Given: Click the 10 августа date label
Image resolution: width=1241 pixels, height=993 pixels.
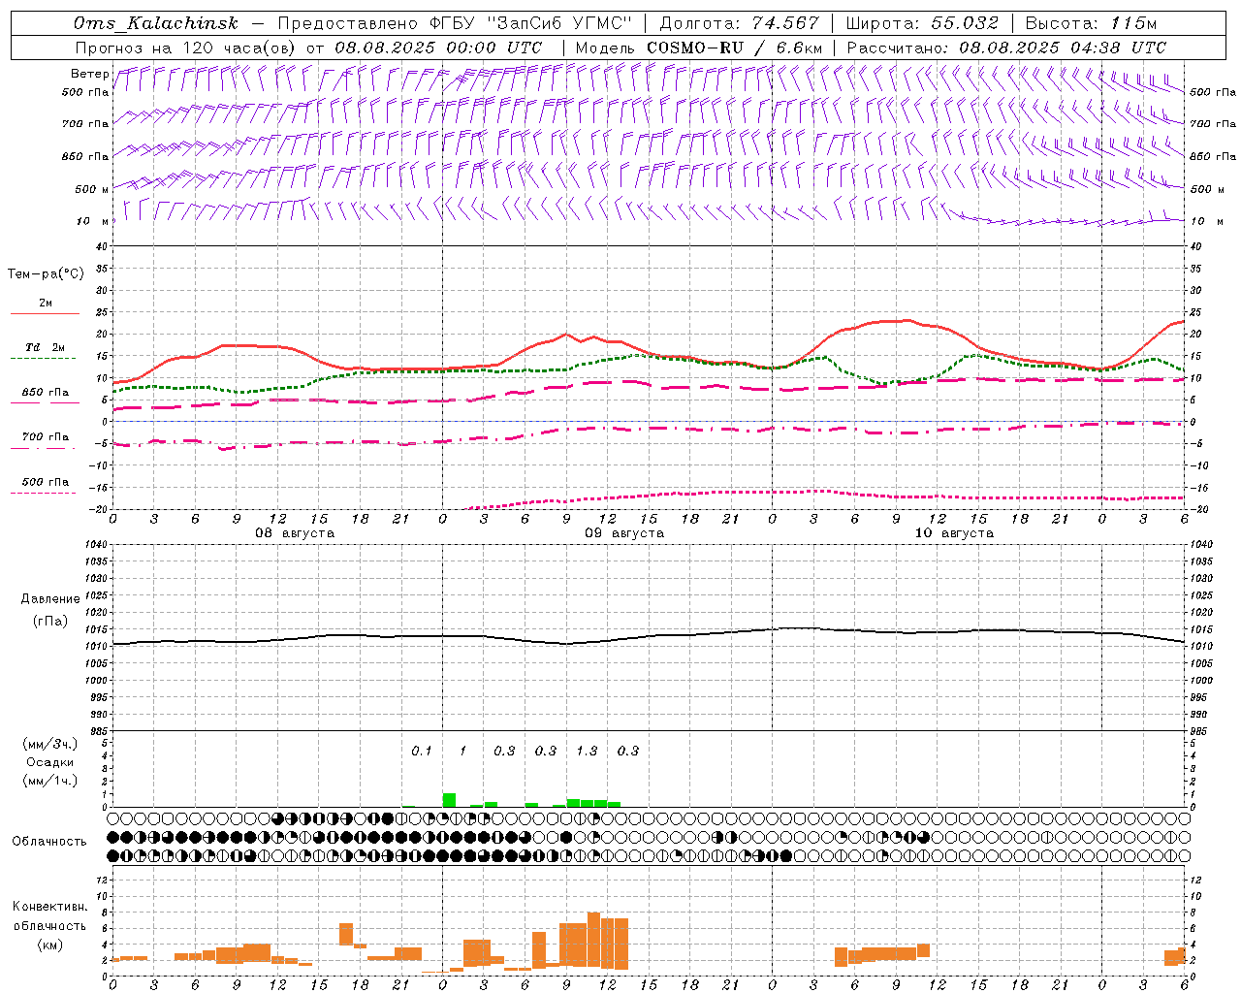Looking at the screenshot, I should click(954, 533).
